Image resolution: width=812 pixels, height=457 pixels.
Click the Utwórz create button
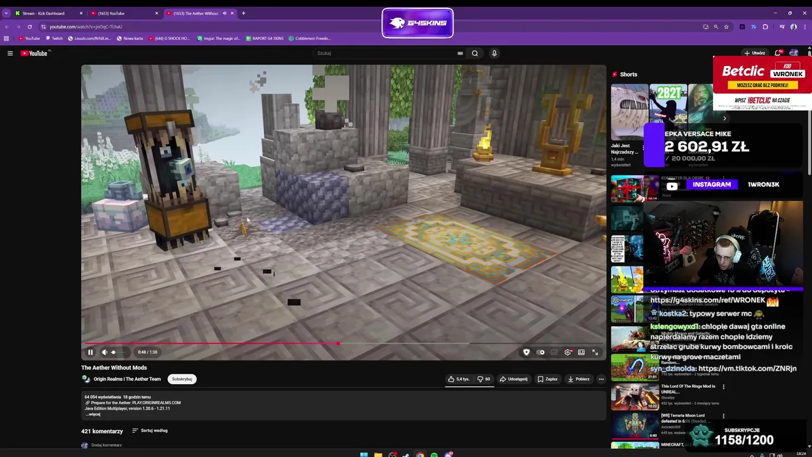(x=754, y=53)
